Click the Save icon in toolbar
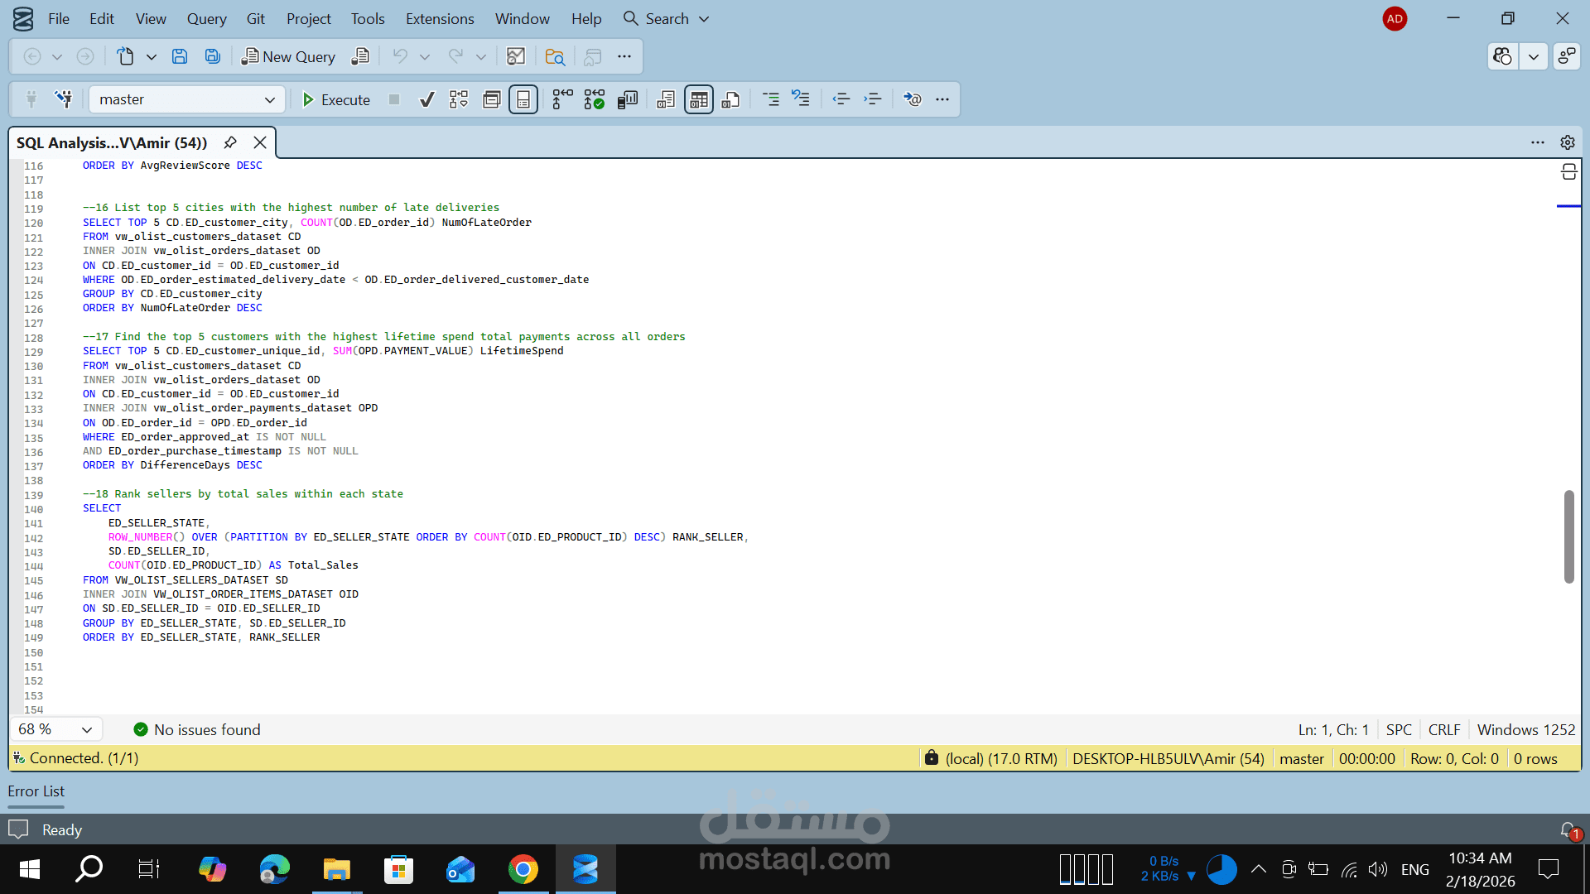Screen dimensions: 1590x894 (x=180, y=56)
